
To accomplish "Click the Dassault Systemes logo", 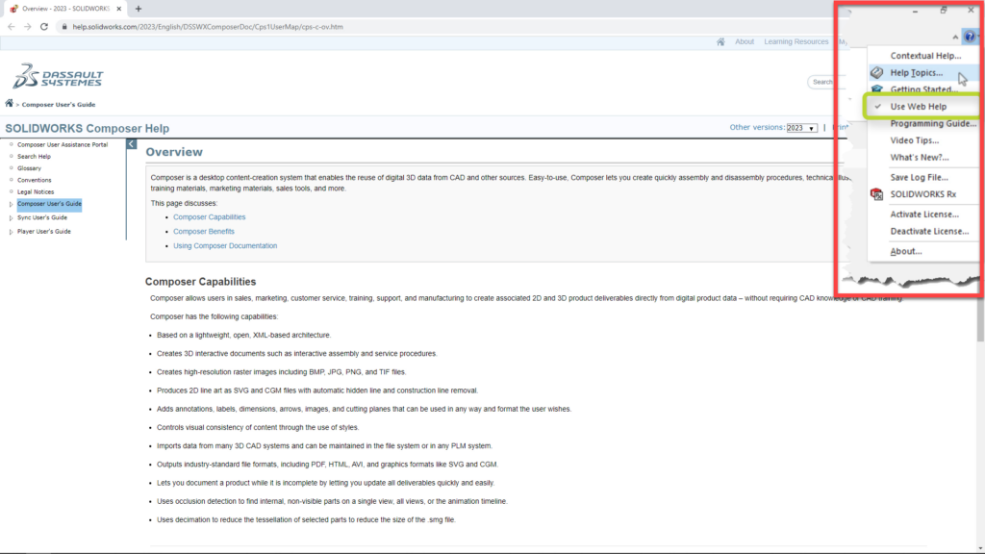I will pyautogui.click(x=58, y=77).
